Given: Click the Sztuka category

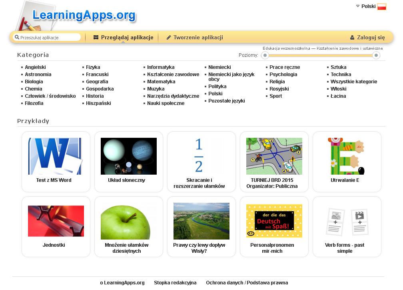Looking at the screenshot, I should pyautogui.click(x=338, y=67).
